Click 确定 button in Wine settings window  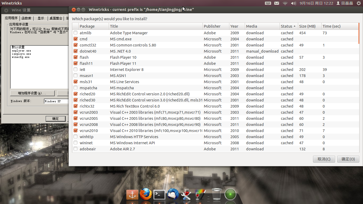(x=56, y=119)
